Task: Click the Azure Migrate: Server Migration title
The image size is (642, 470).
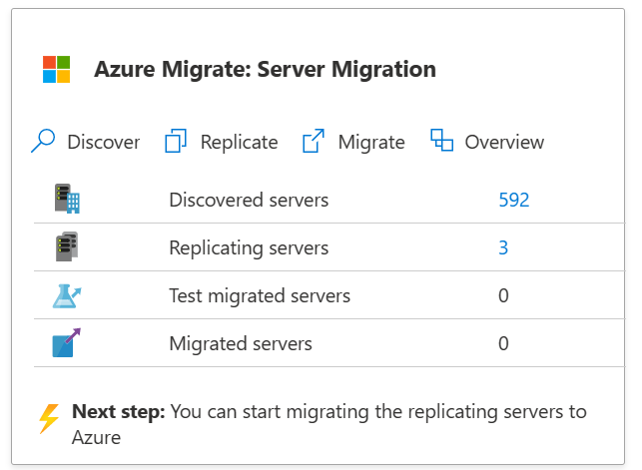Action: [265, 70]
